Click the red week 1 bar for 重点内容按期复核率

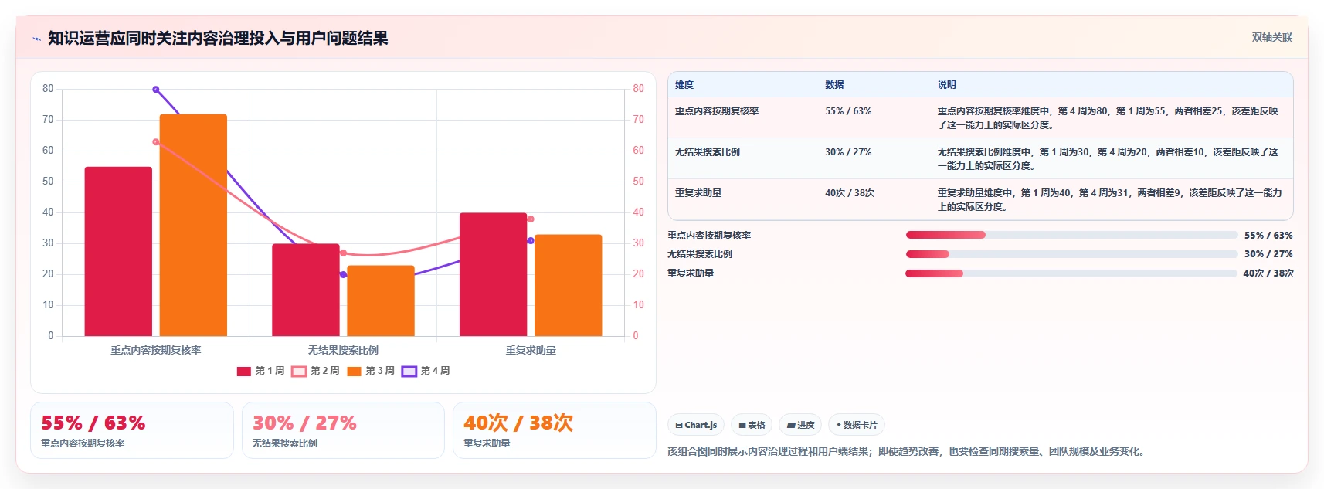(x=118, y=252)
